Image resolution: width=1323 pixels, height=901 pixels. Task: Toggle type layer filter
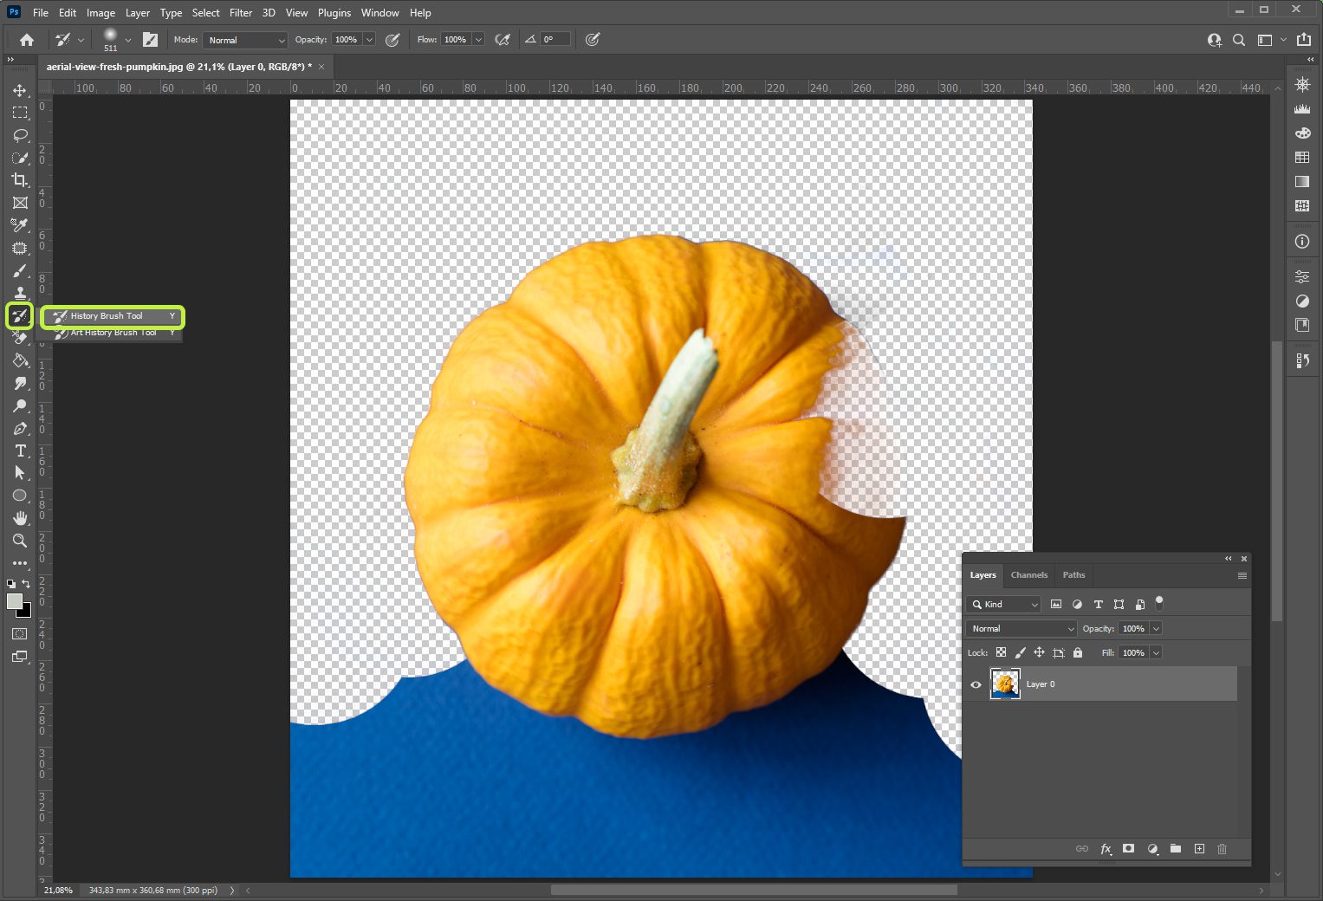[1098, 605]
